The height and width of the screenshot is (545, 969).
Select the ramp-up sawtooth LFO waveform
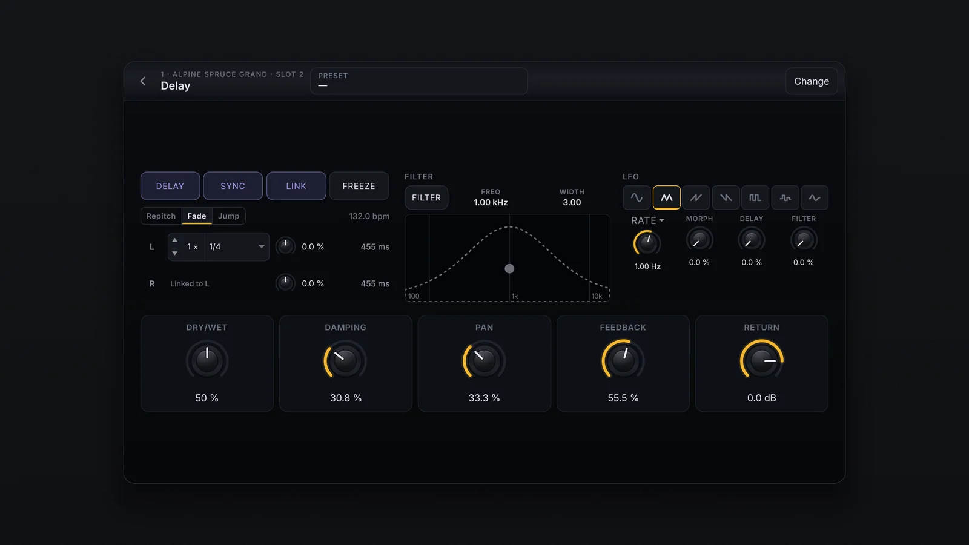696,197
